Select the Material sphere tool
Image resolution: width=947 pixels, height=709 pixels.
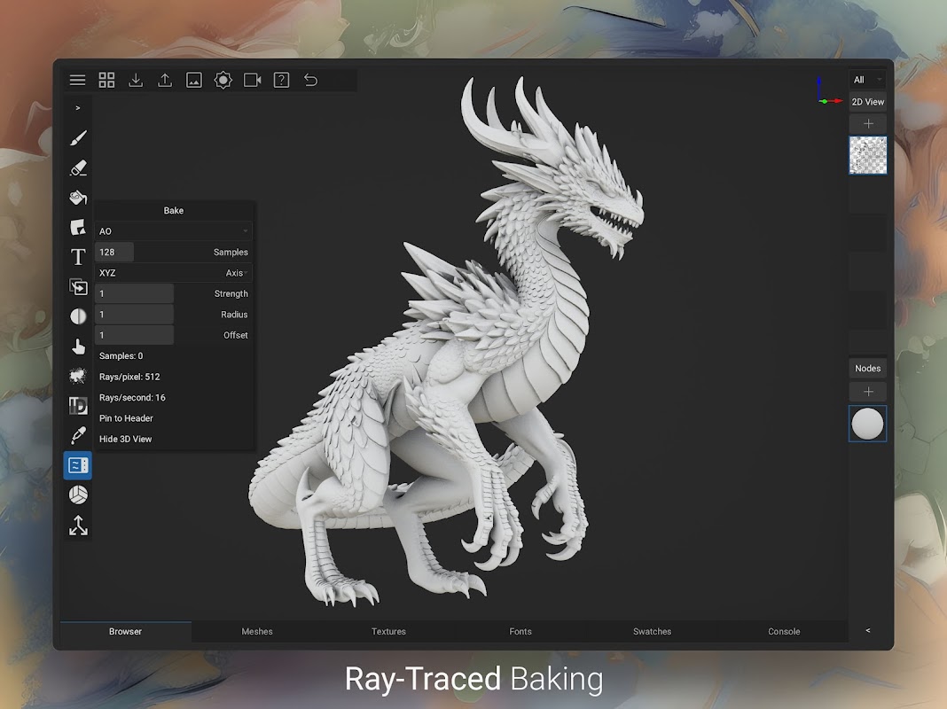click(78, 495)
